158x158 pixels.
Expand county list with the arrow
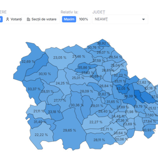143,19
